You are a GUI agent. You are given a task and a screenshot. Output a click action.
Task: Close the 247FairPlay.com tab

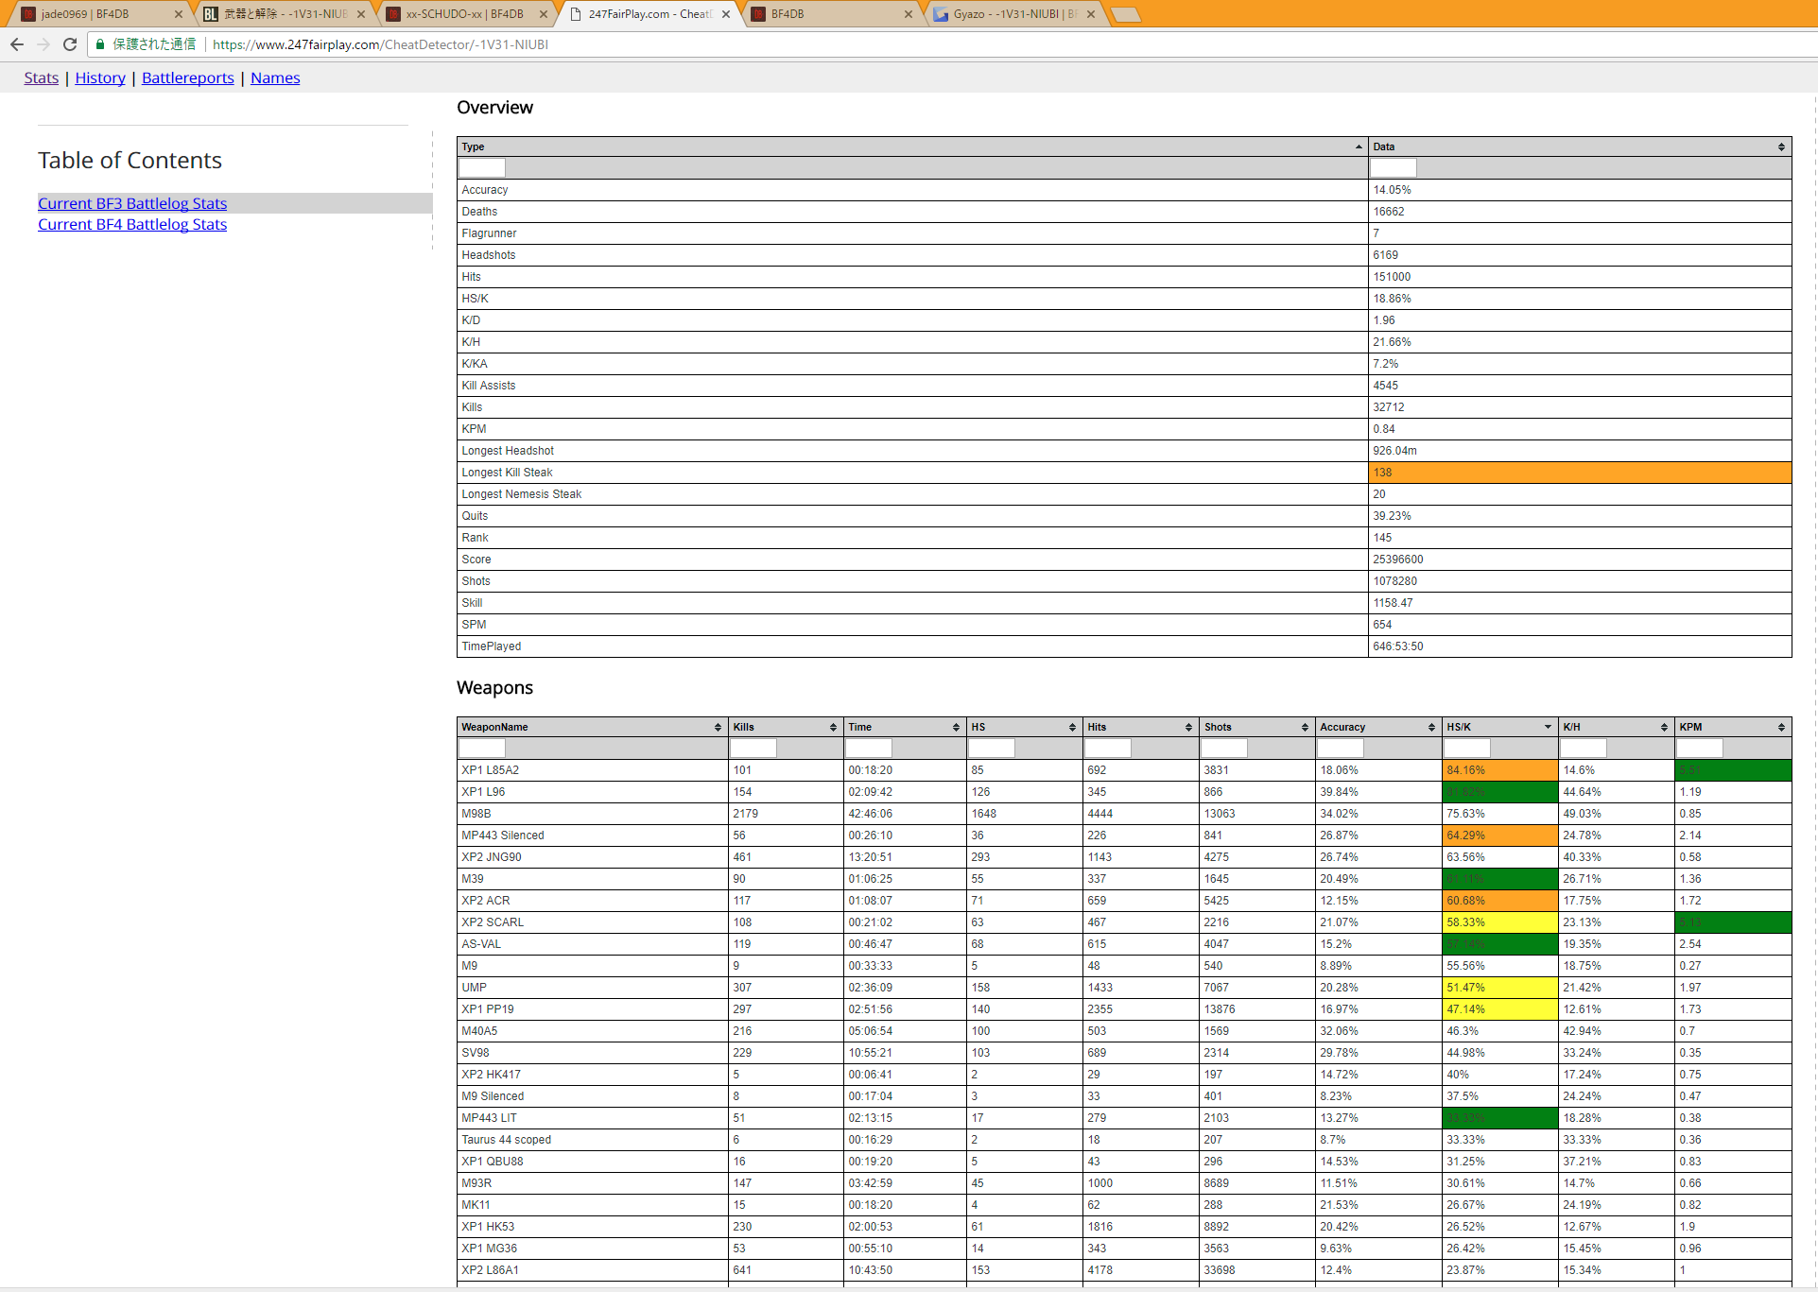tap(726, 14)
